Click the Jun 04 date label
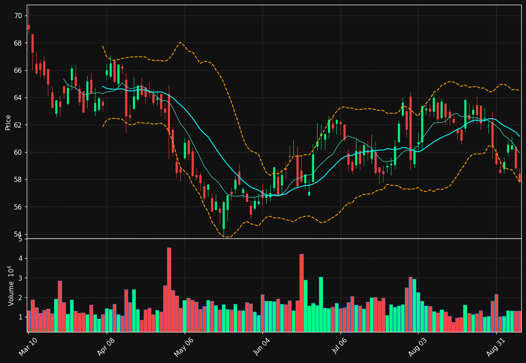526x363 pixels. coord(262,347)
